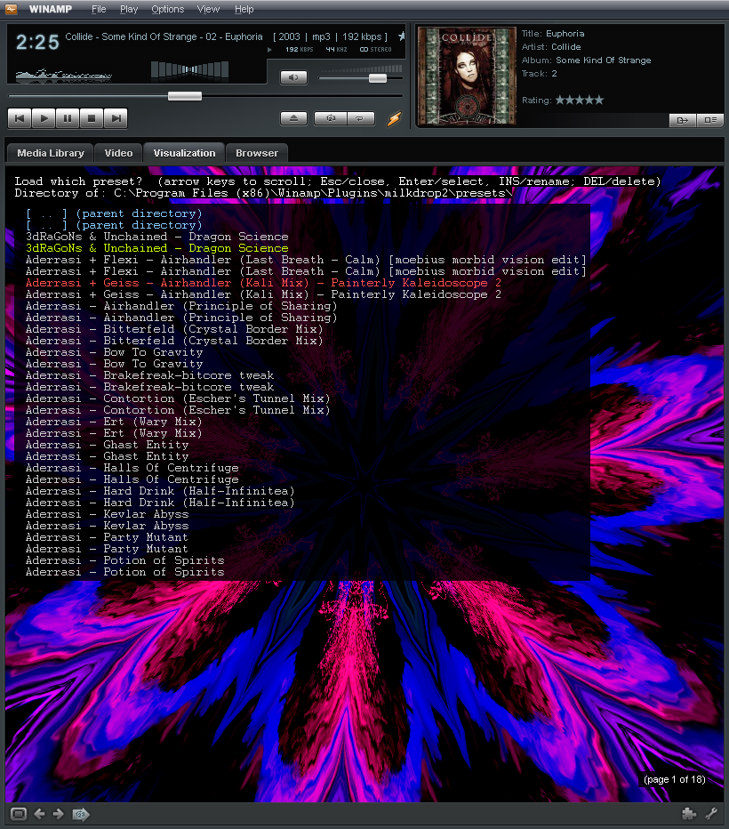This screenshot has height=829, width=729.
Task: Click the 'Directory of:' presets path line
Action: (264, 193)
